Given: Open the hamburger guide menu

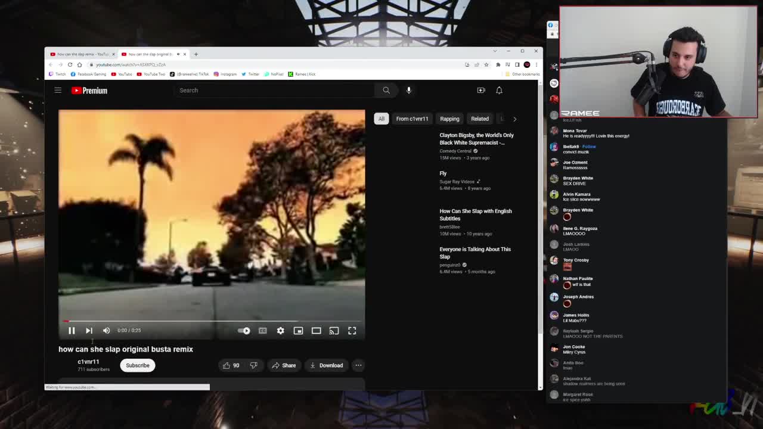Looking at the screenshot, I should tap(57, 90).
